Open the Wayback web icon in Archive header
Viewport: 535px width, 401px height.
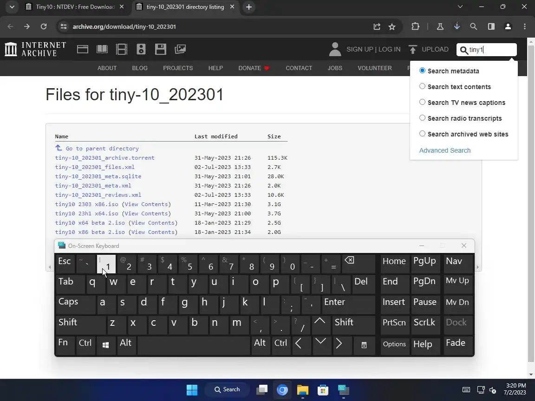(x=83, y=49)
